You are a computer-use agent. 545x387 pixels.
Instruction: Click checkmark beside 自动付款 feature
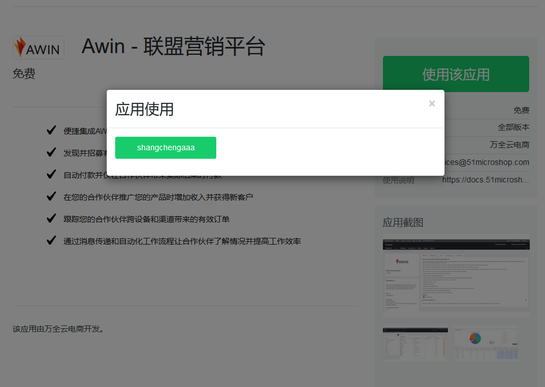[x=51, y=174]
